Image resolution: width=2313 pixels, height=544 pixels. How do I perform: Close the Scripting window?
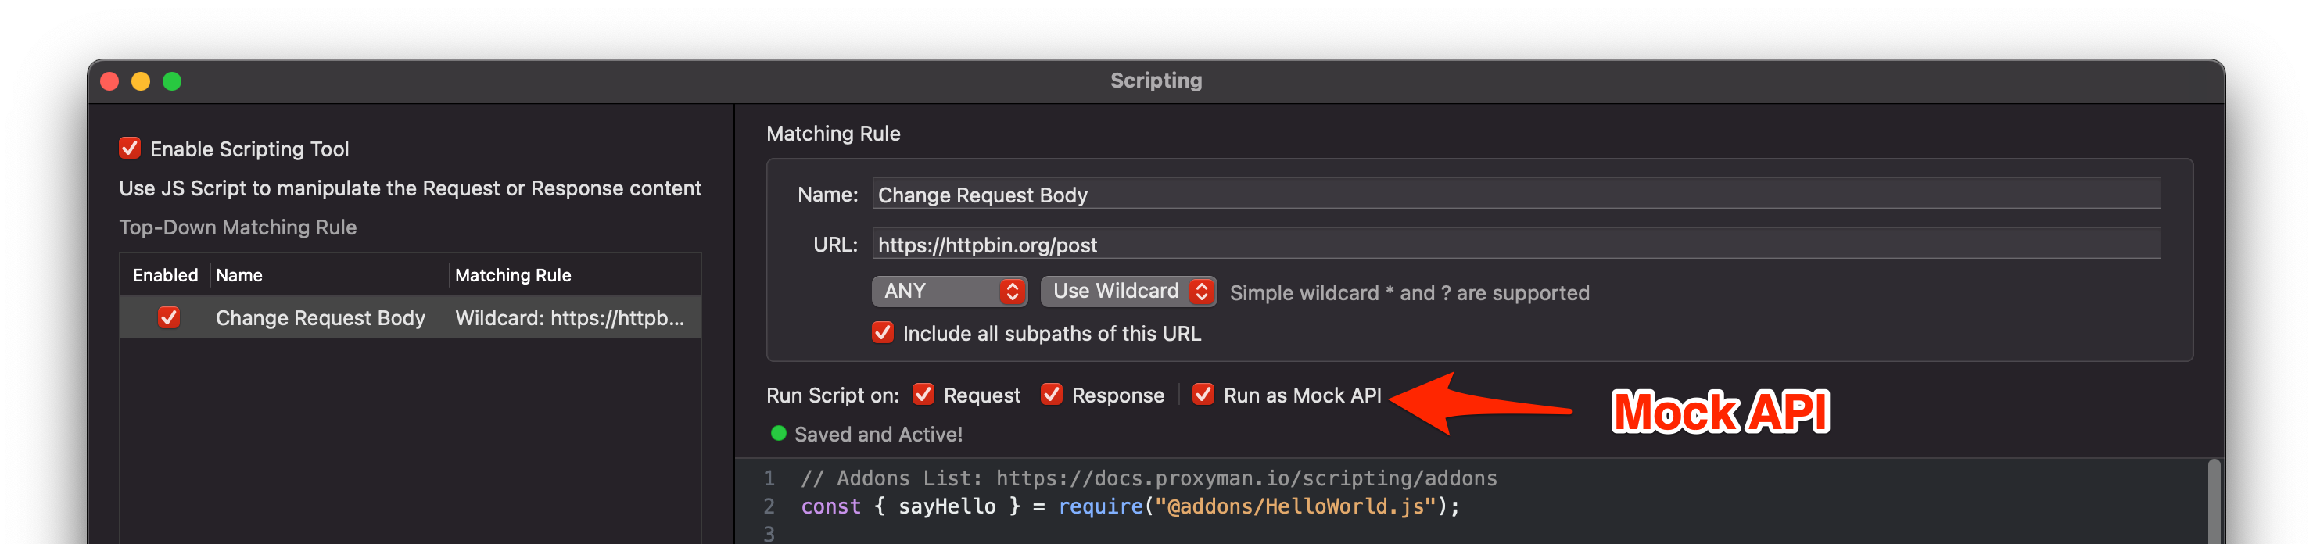pos(109,82)
